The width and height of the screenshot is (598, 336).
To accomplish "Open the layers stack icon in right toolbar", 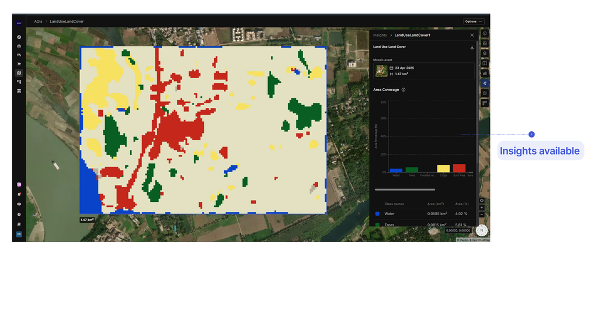I will point(485,53).
